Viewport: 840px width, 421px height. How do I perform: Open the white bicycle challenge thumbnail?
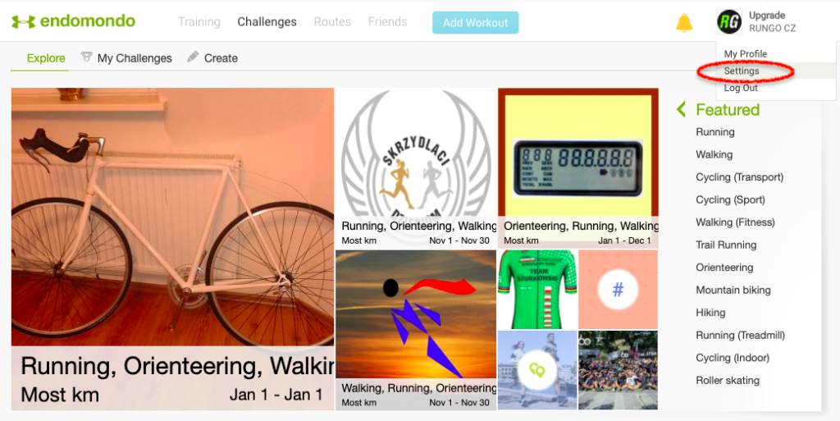(x=172, y=249)
